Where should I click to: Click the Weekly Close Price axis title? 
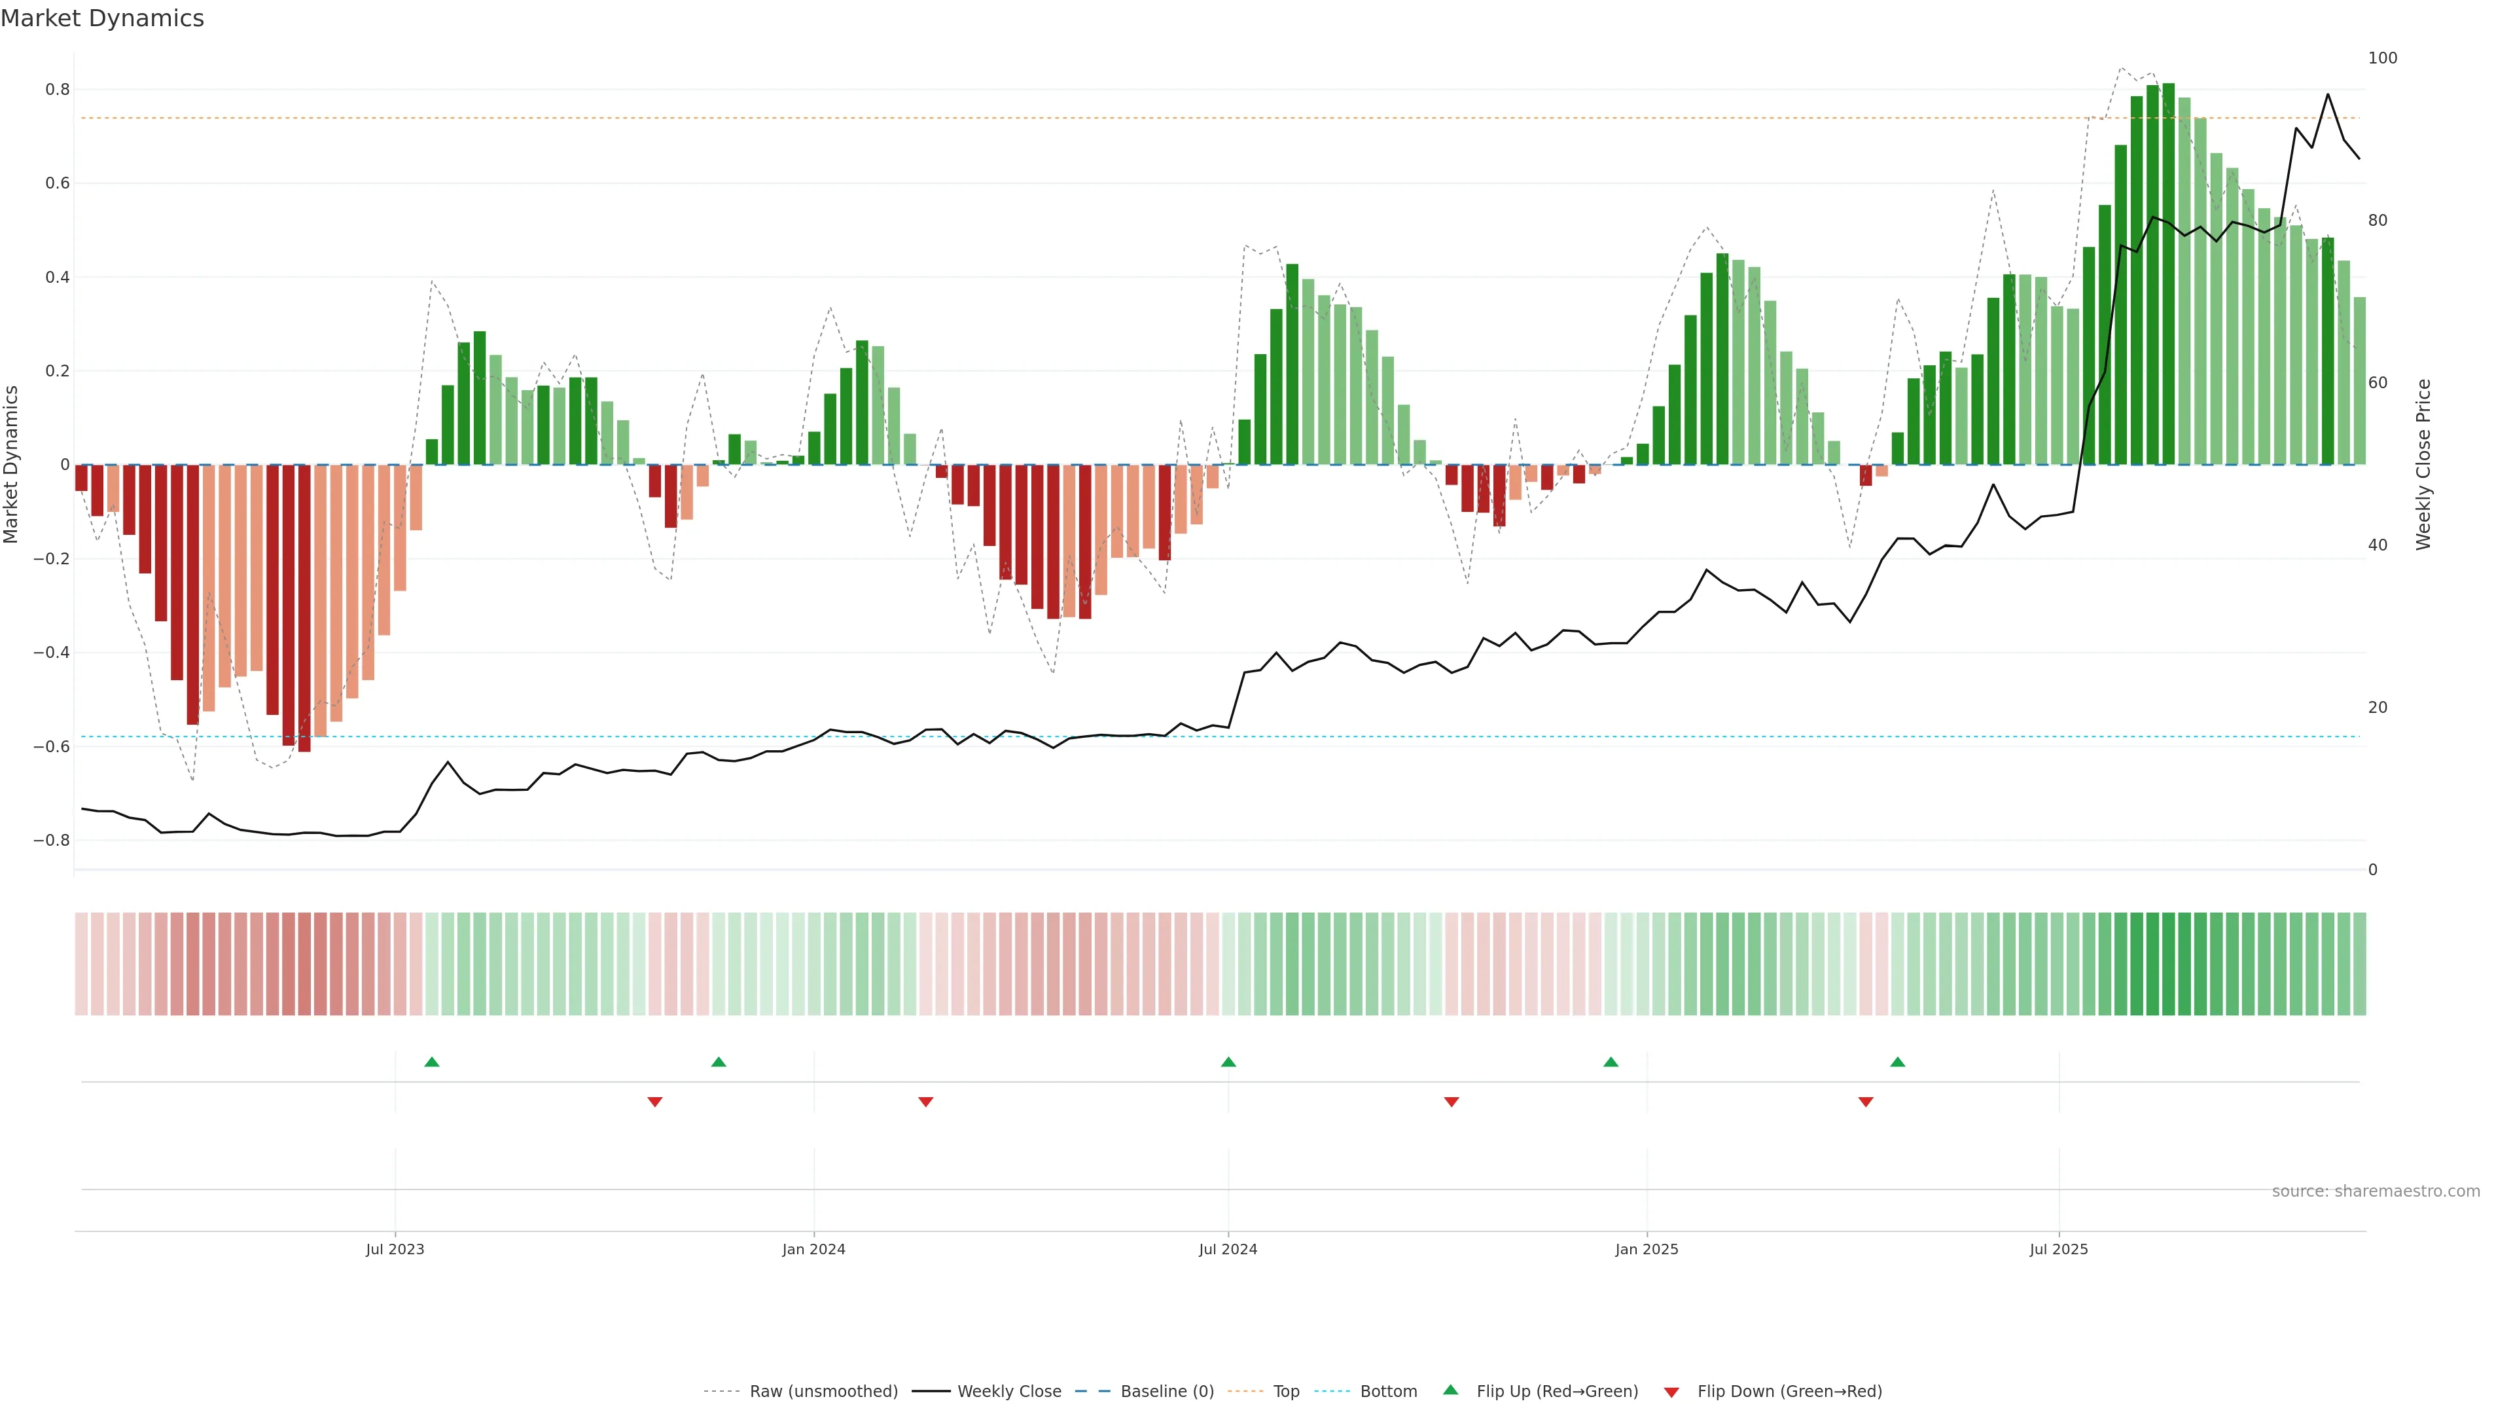coord(2423,465)
